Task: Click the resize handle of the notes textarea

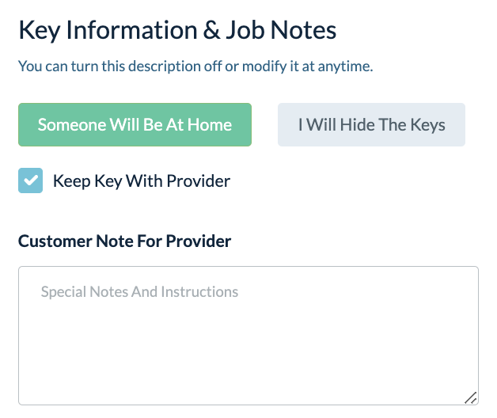Action: pyautogui.click(x=470, y=397)
